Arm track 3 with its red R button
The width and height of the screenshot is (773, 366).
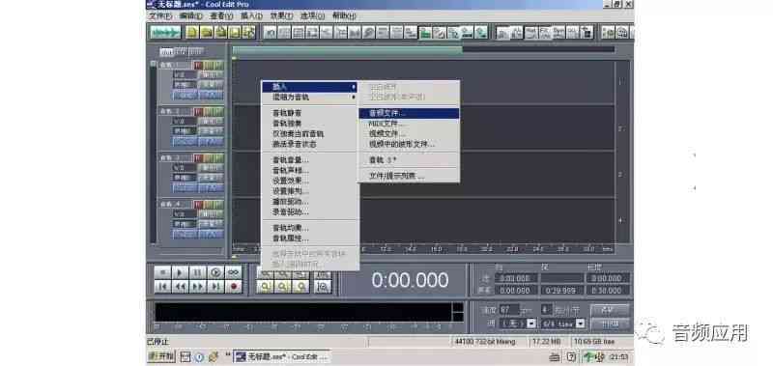(198, 158)
